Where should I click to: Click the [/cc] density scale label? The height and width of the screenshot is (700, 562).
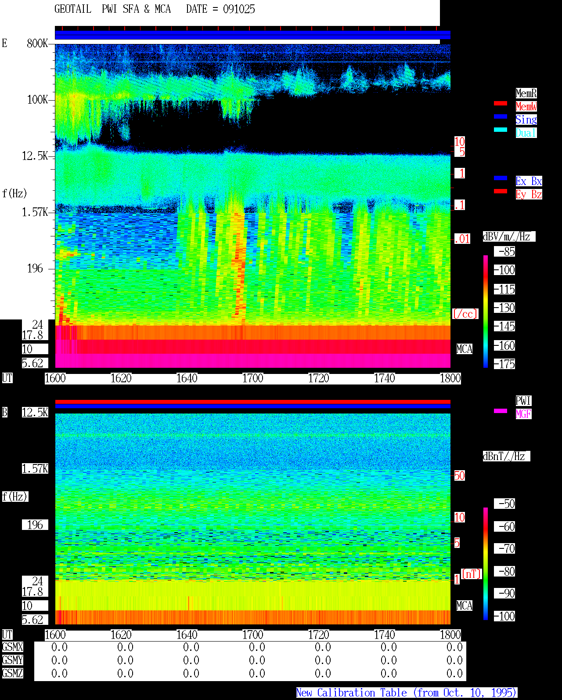465,314
